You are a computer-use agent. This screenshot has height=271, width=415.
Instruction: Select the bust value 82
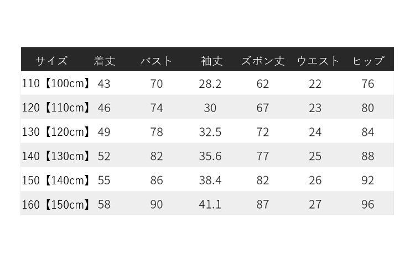click(x=157, y=156)
